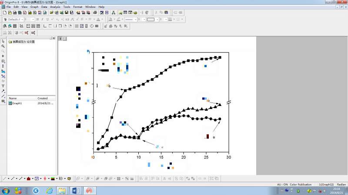The height and width of the screenshot is (195, 348).
Task: Expand the Scatter plot type arrow
Action: point(17,178)
